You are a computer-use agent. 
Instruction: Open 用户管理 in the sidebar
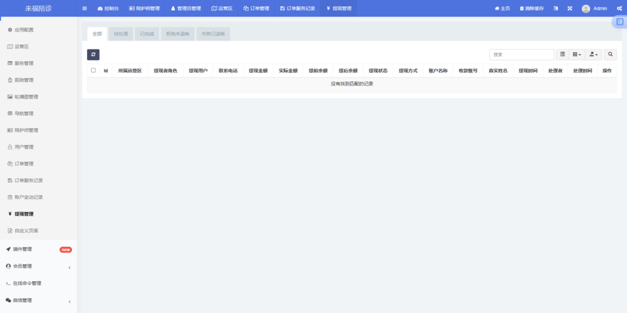[24, 147]
